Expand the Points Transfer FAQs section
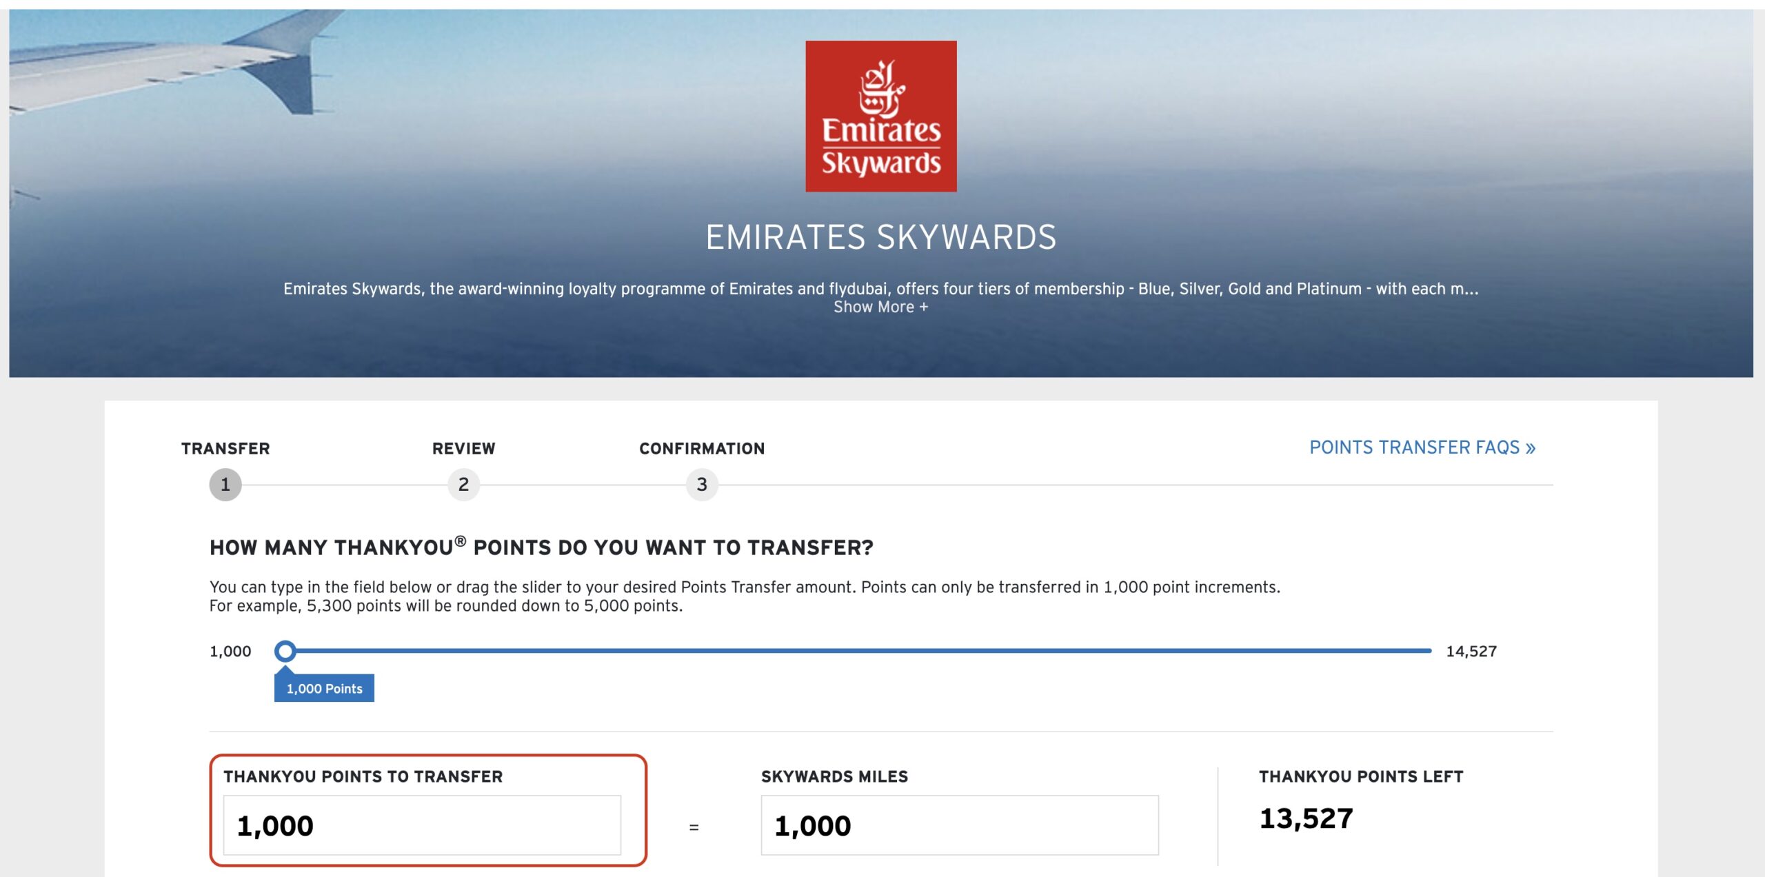 pyautogui.click(x=1420, y=447)
